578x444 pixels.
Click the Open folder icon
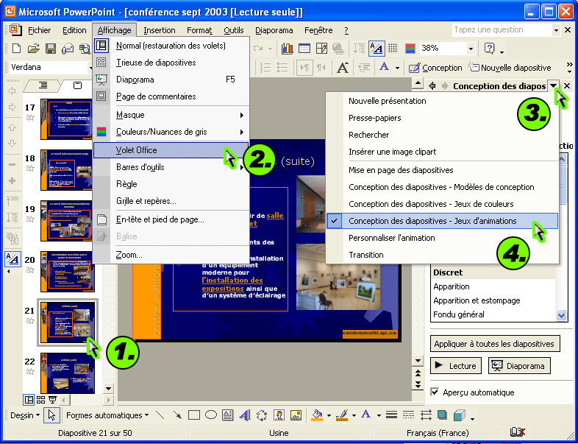pyautogui.click(x=34, y=49)
